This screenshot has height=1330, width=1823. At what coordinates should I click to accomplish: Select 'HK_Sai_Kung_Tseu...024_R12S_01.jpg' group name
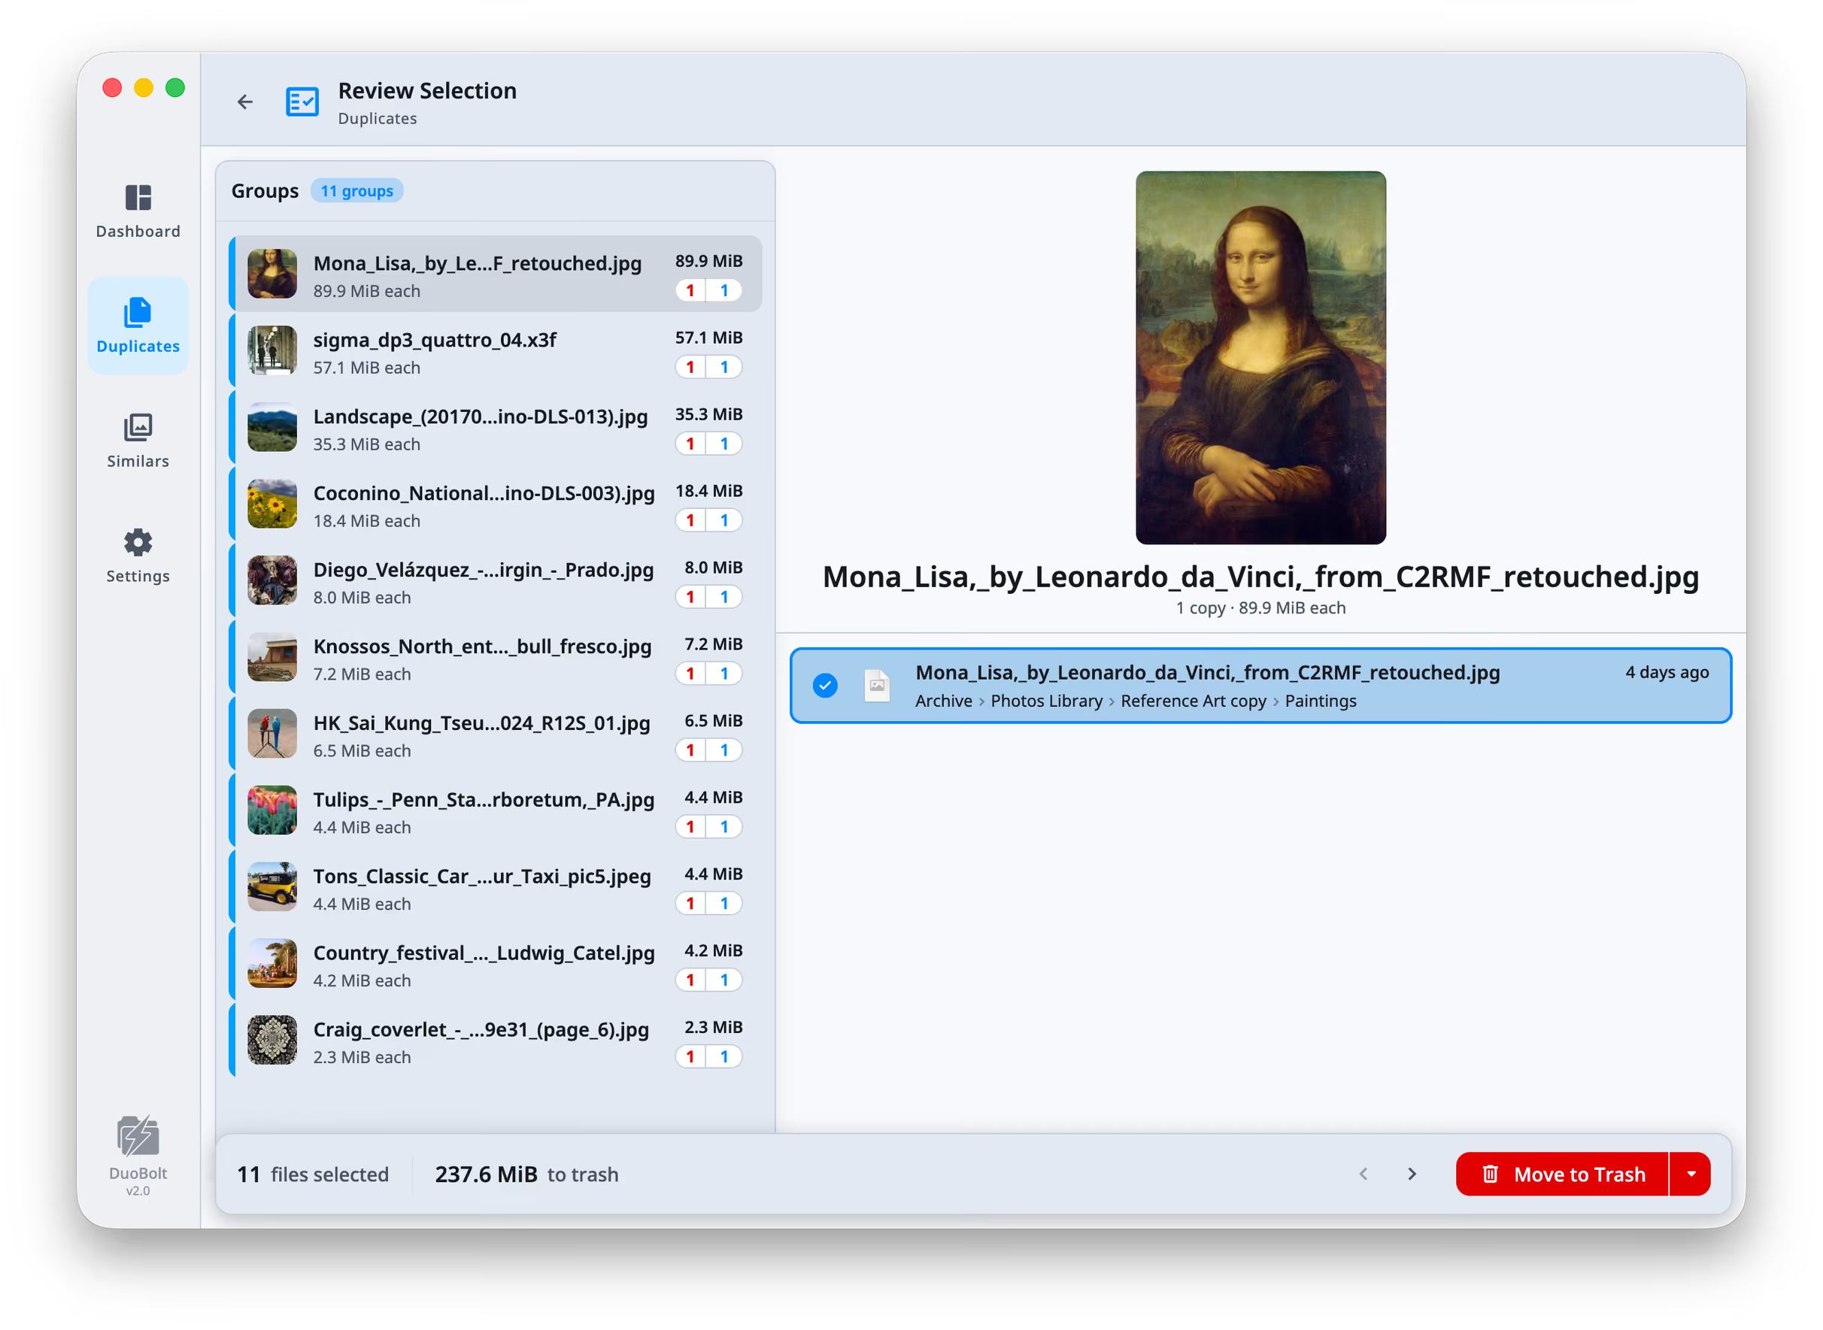coord(481,723)
